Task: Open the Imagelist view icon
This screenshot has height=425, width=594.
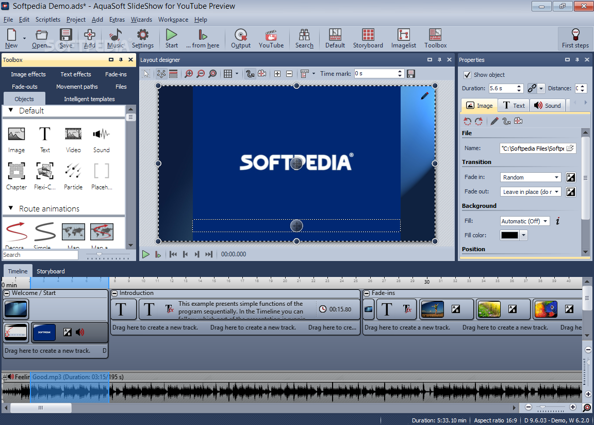Action: coord(404,39)
